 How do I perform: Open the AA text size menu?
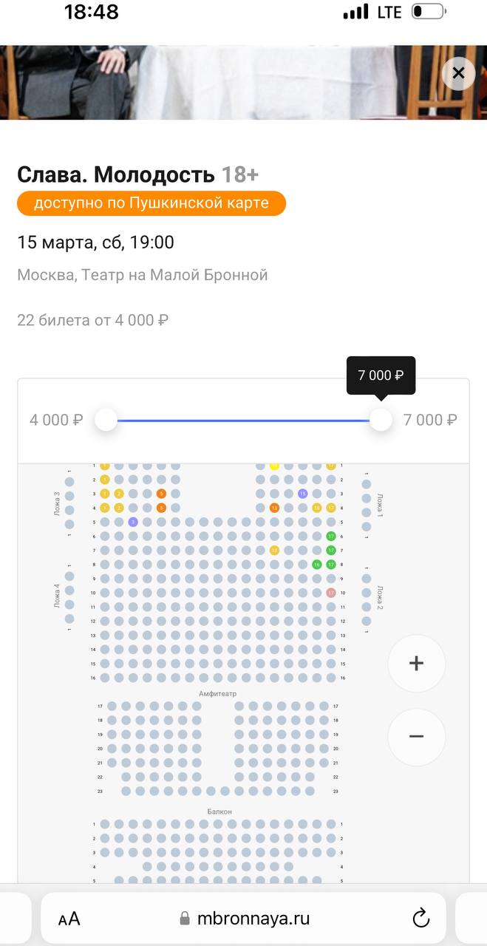coord(69,919)
